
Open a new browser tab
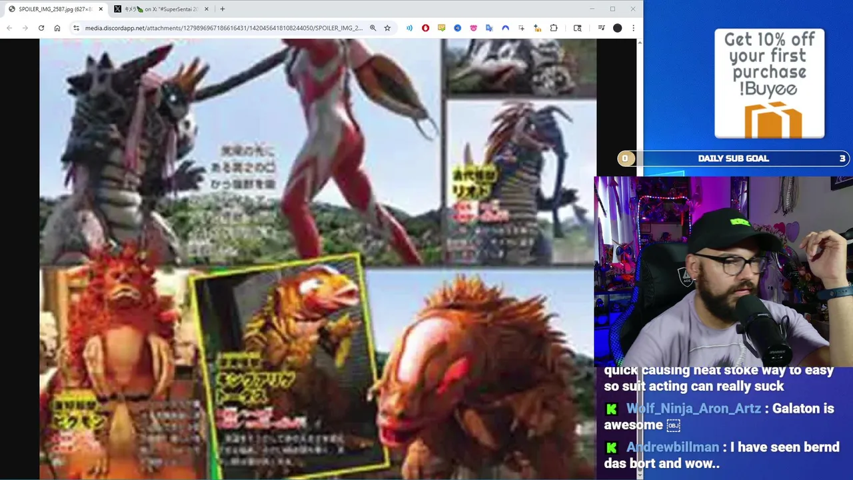pos(223,9)
